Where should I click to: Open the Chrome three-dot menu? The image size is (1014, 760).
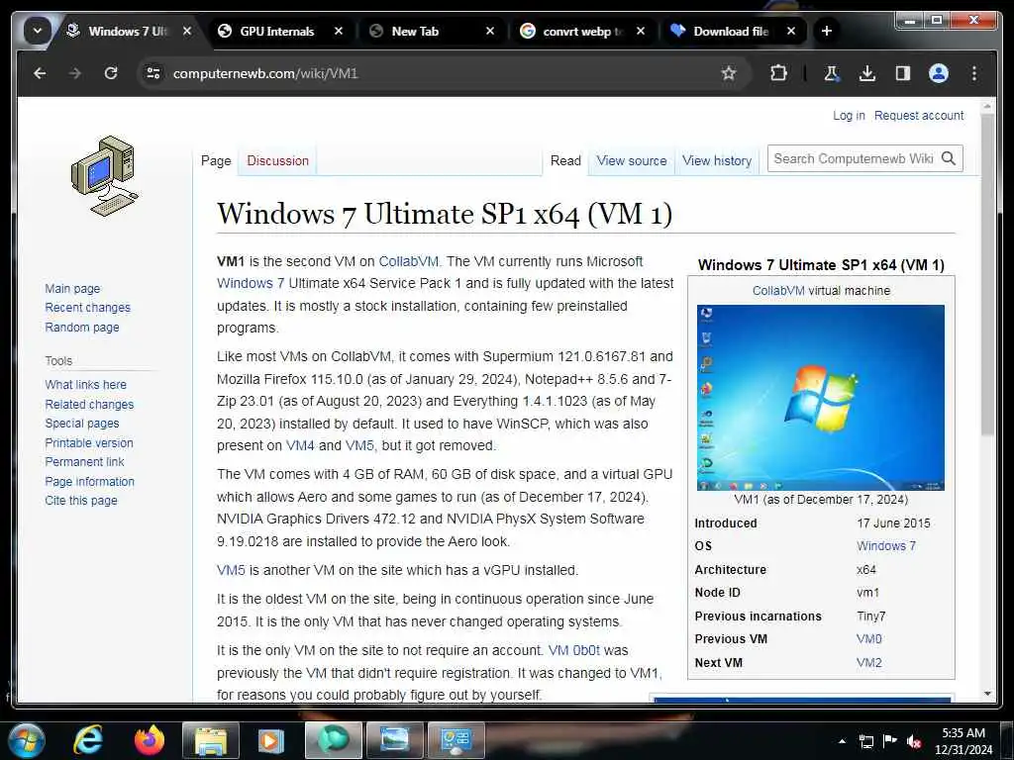[x=974, y=73]
